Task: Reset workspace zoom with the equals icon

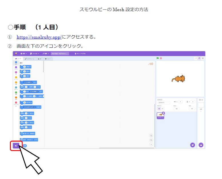Action: coord(151,144)
